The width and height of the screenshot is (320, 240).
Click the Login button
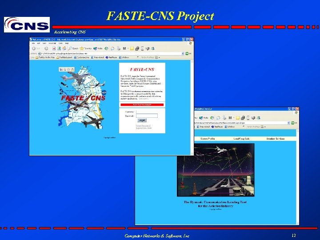click(x=142, y=120)
